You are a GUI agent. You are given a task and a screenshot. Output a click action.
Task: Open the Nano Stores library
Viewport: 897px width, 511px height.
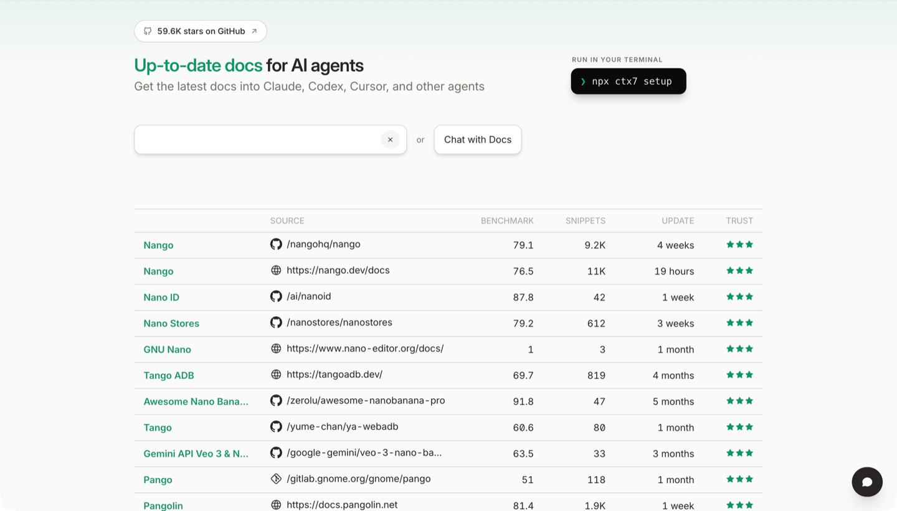[x=171, y=324]
